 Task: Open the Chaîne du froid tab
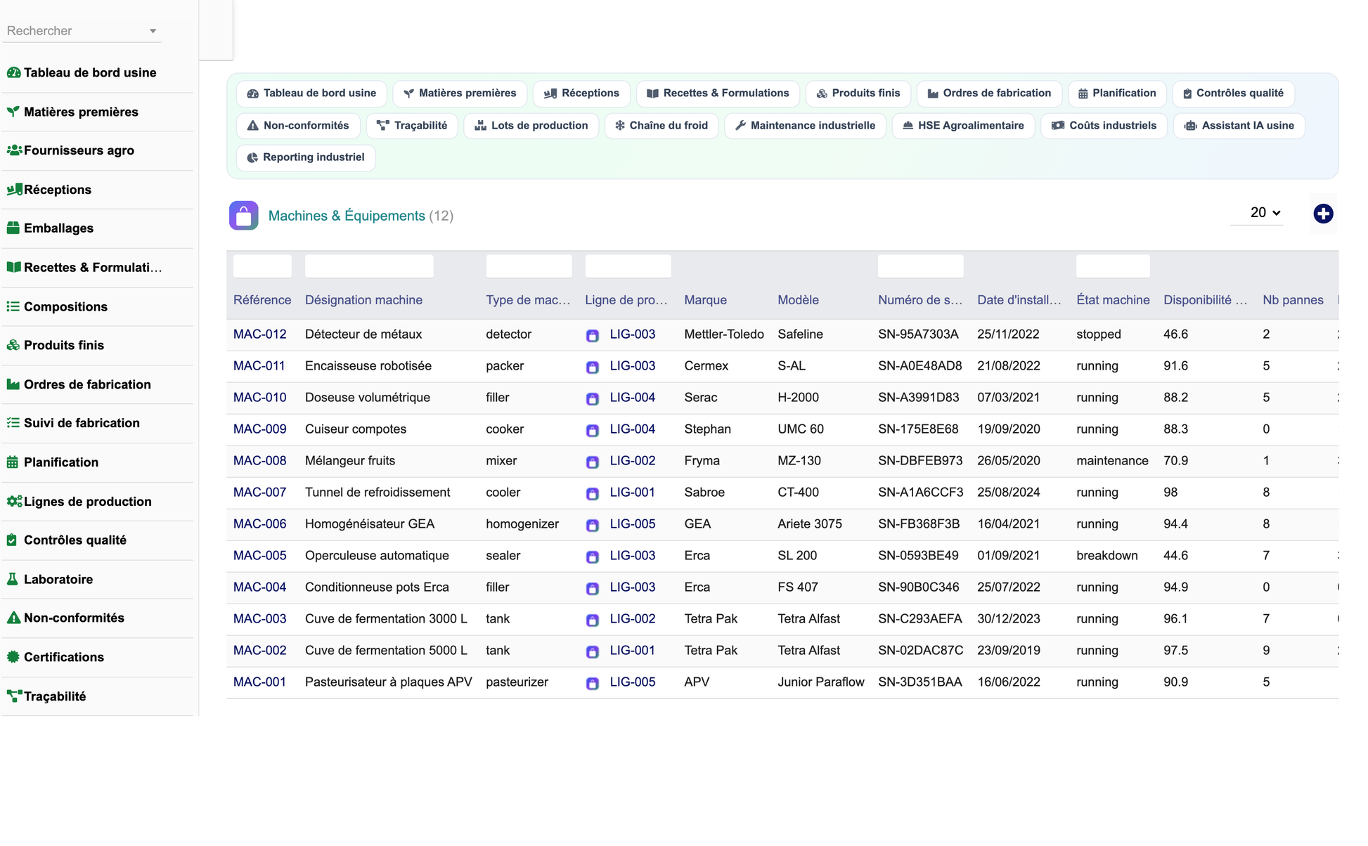click(x=662, y=126)
